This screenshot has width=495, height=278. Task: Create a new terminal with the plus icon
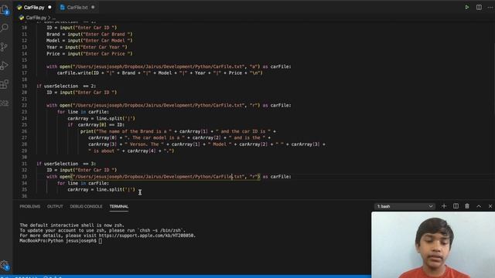point(444,206)
